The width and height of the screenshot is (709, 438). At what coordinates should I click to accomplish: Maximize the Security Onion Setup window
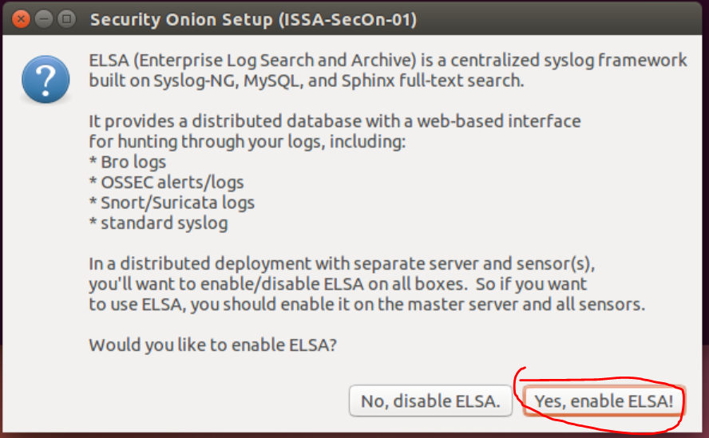coord(67,18)
